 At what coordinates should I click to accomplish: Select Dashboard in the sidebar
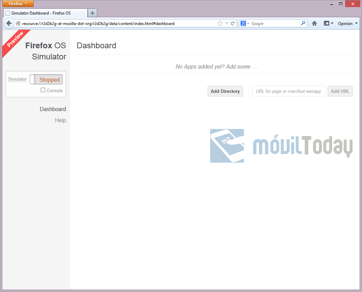[x=53, y=109]
